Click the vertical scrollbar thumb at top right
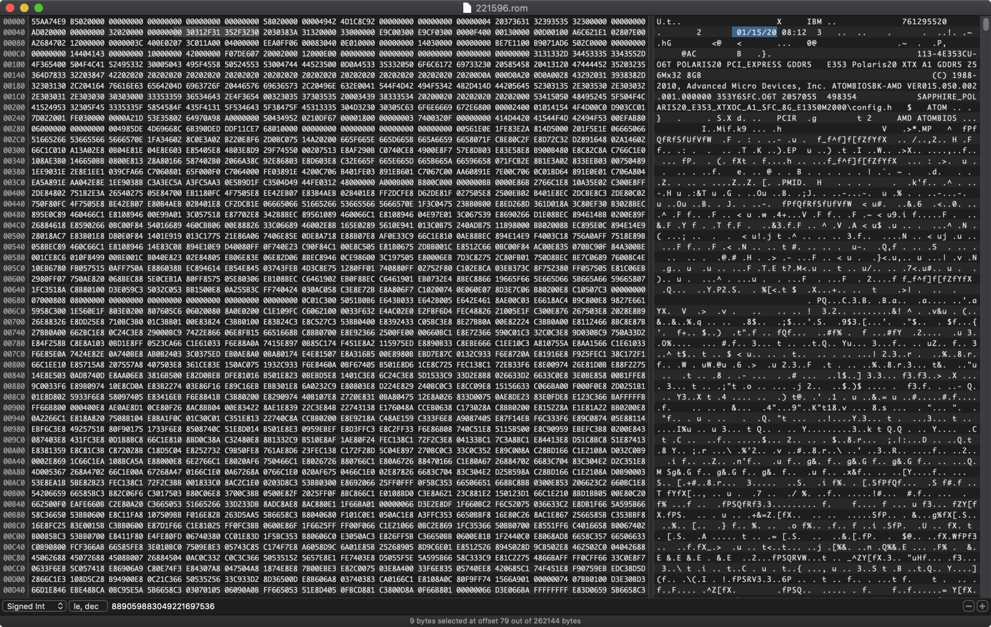Image resolution: width=991 pixels, height=627 pixels. tap(986, 25)
